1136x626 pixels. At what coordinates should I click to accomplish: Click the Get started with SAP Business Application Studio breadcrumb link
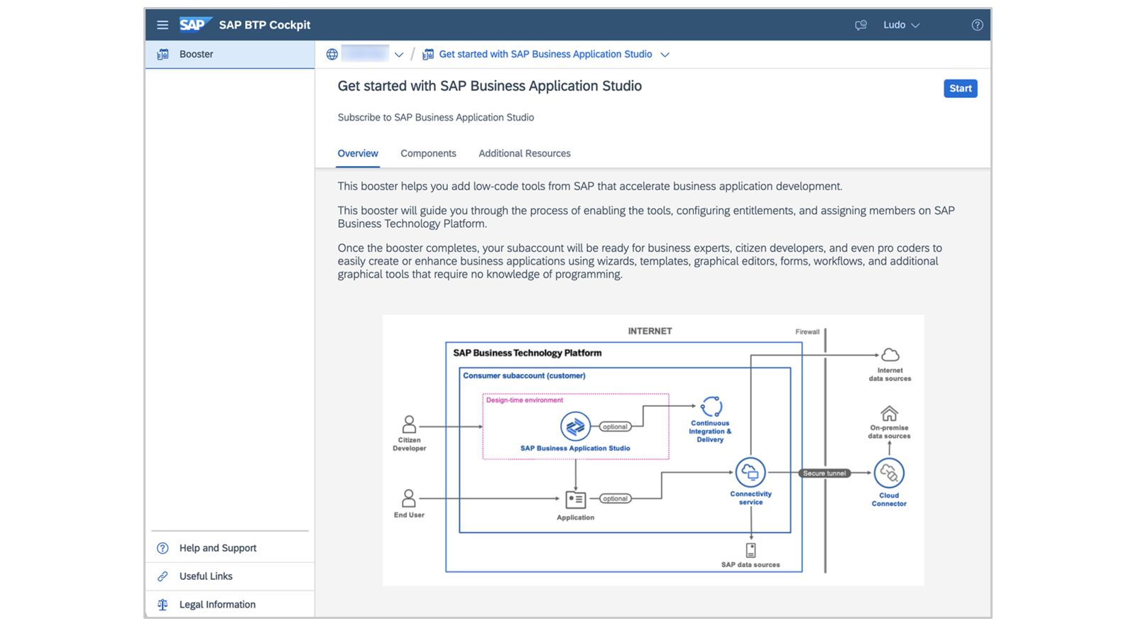pyautogui.click(x=545, y=54)
